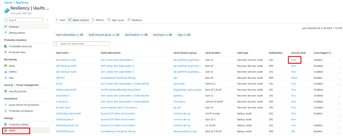
Task: Open the AK-test-Vault vault link
Action: [63, 108]
